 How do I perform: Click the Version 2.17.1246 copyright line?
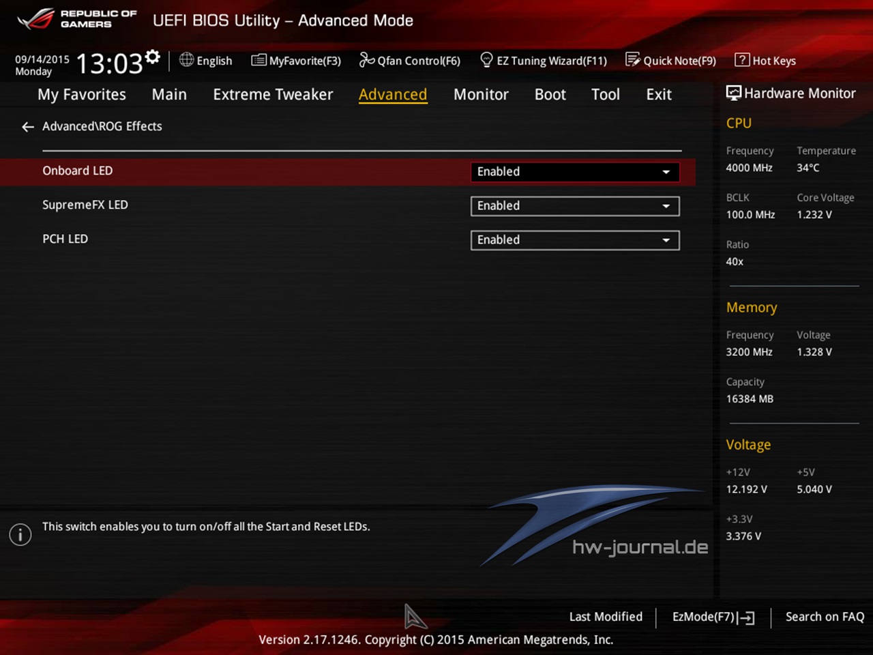tap(436, 640)
